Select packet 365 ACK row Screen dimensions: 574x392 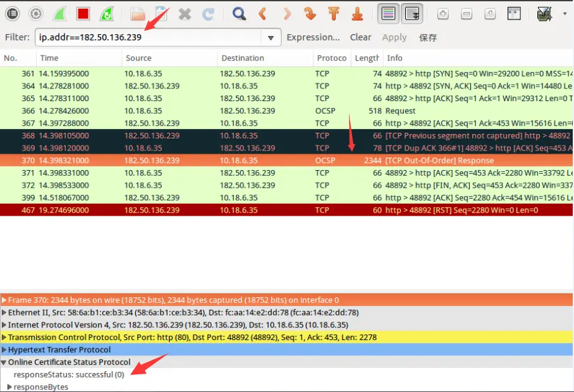pos(286,99)
